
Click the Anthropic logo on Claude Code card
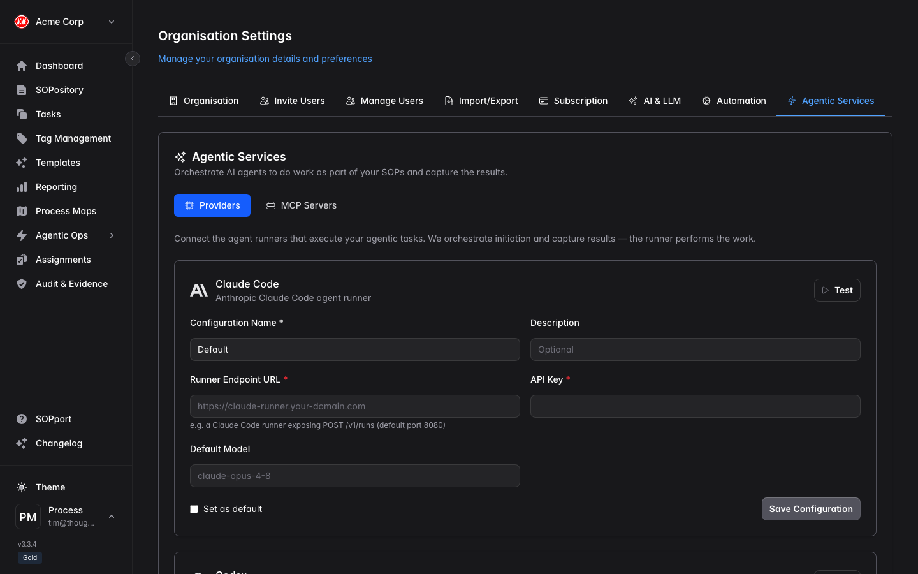click(x=199, y=290)
